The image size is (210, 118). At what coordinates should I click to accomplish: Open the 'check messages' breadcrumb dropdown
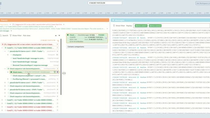click(11, 31)
